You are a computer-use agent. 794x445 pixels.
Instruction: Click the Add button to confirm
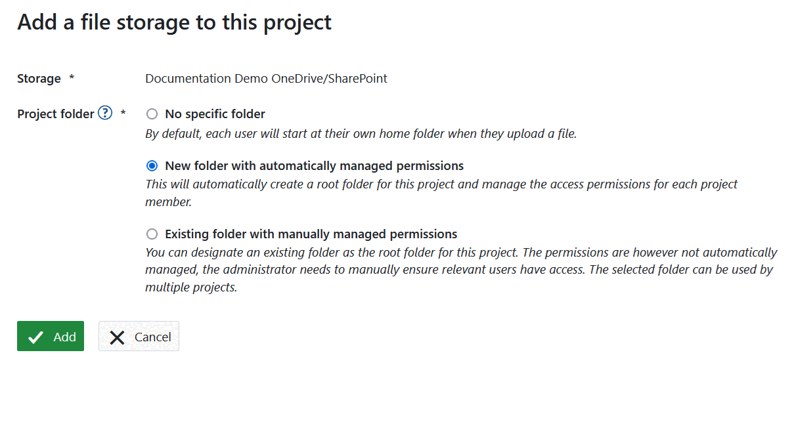click(x=51, y=336)
